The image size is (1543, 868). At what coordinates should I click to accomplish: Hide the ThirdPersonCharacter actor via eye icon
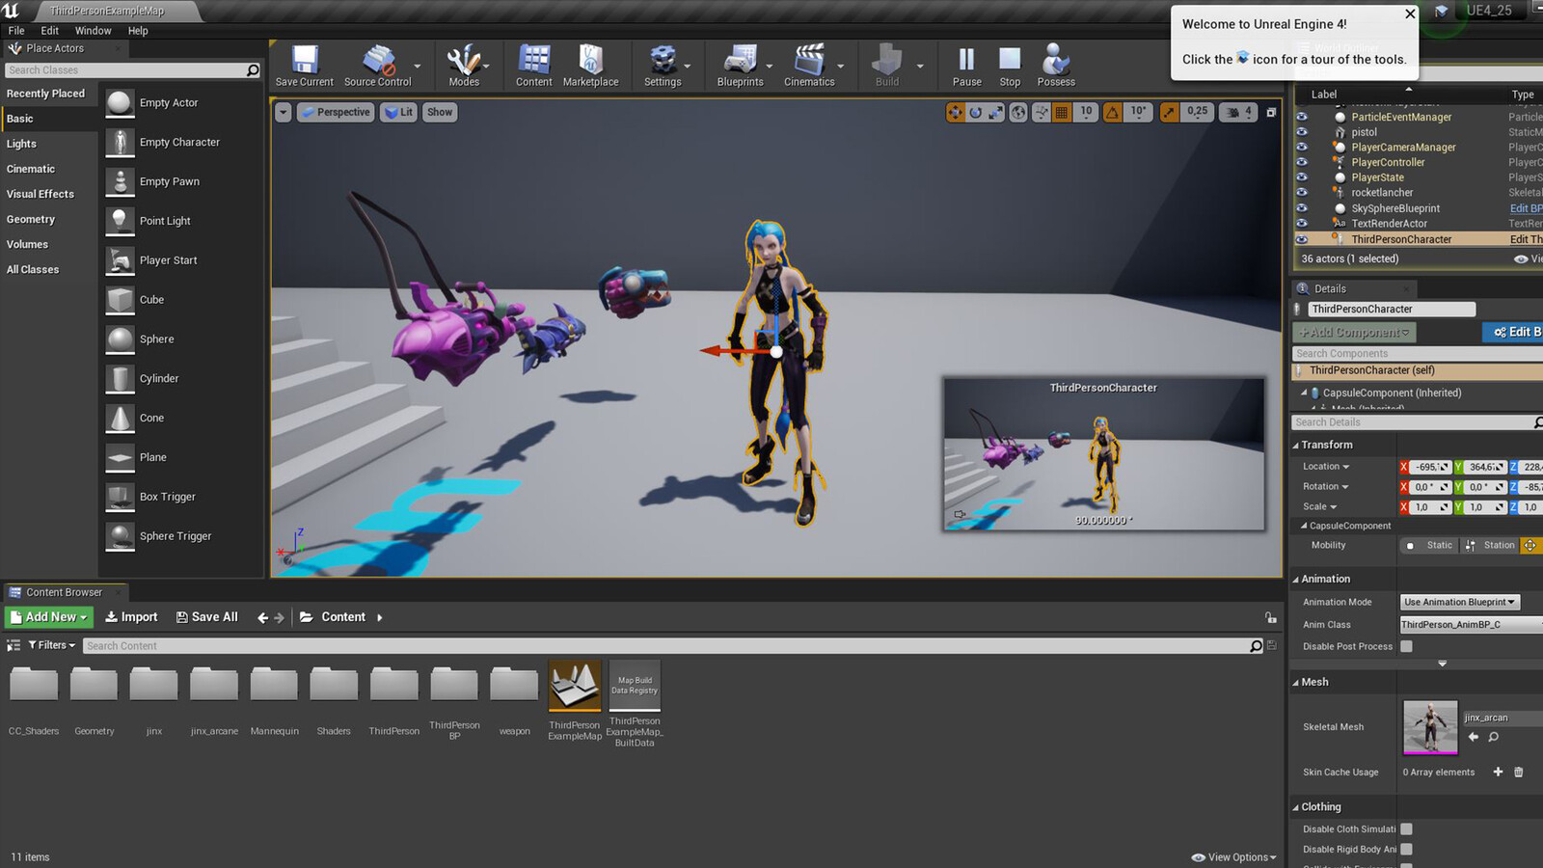(1302, 239)
